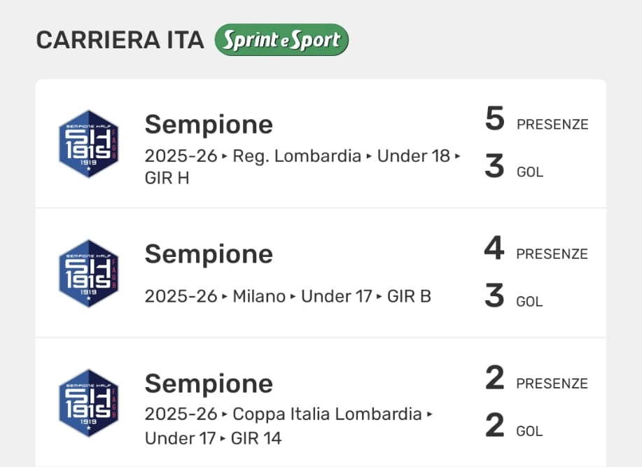Click the 2 PRESENZE stat
Image resolution: width=642 pixels, height=467 pixels.
click(x=536, y=379)
